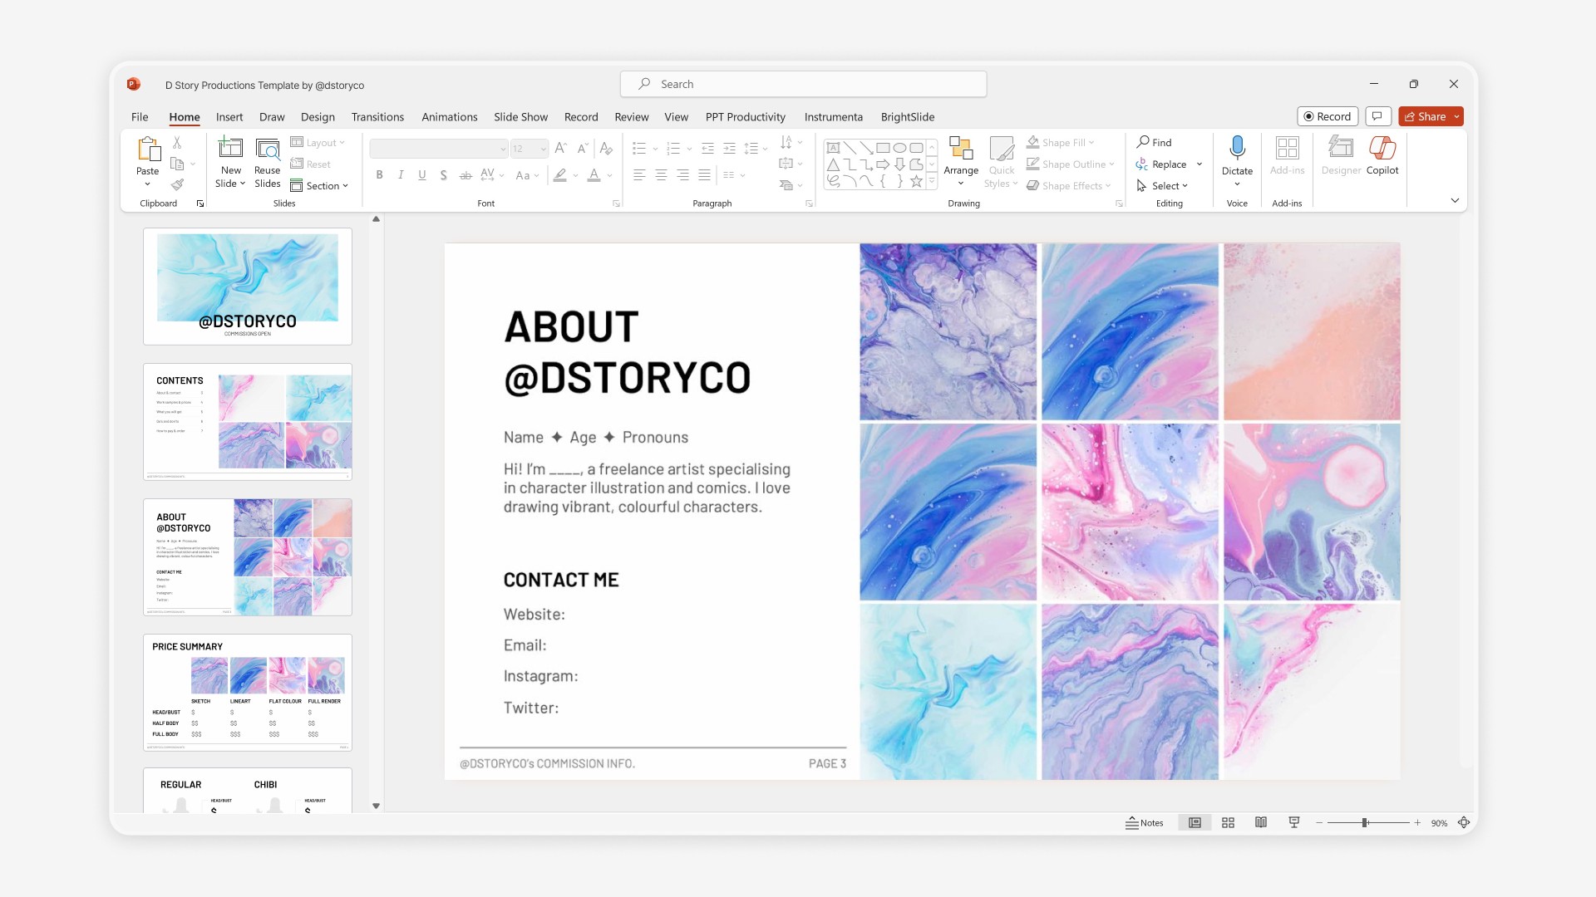Open the font size dropdown

(x=544, y=149)
